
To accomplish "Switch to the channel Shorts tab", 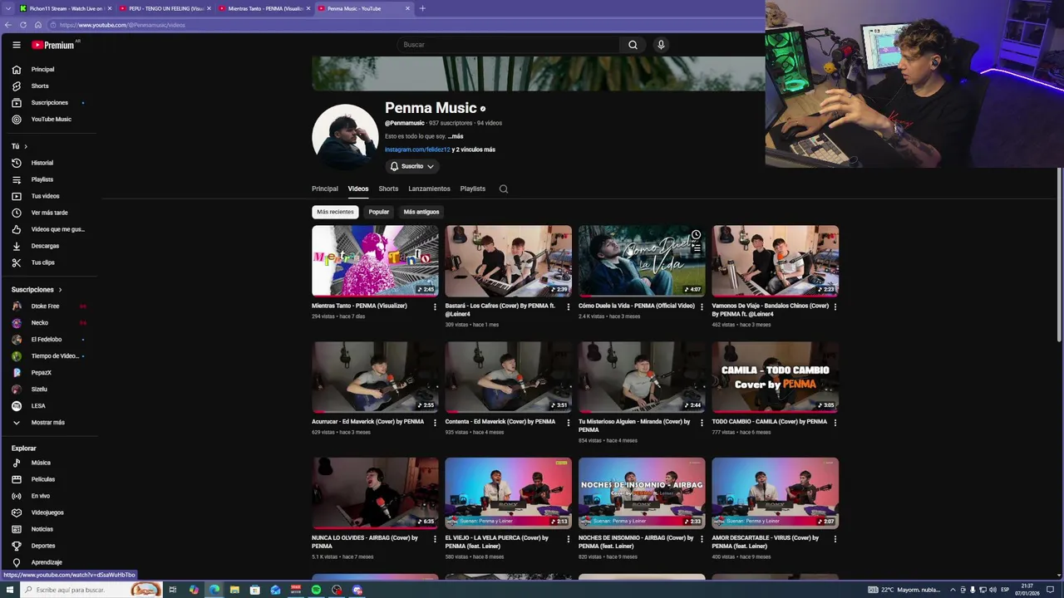I will [x=388, y=189].
